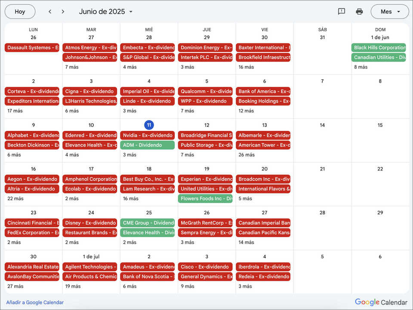
Task: Open Cisco Ex-dividendo event
Action: [205, 267]
